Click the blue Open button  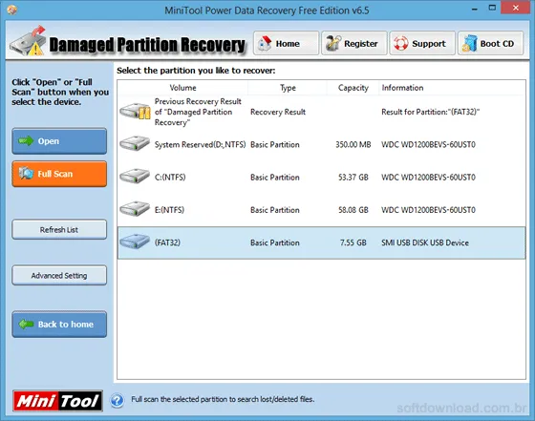59,141
